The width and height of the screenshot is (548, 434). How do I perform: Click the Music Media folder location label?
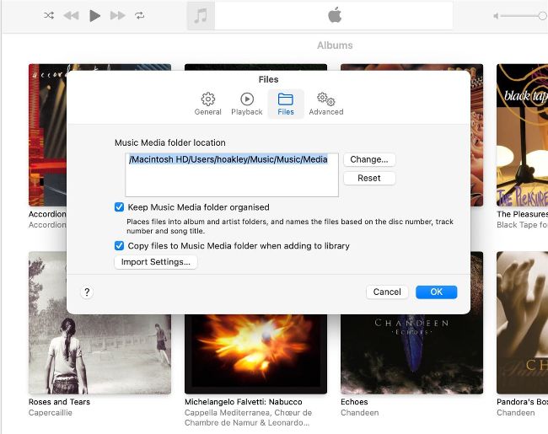[x=170, y=142]
